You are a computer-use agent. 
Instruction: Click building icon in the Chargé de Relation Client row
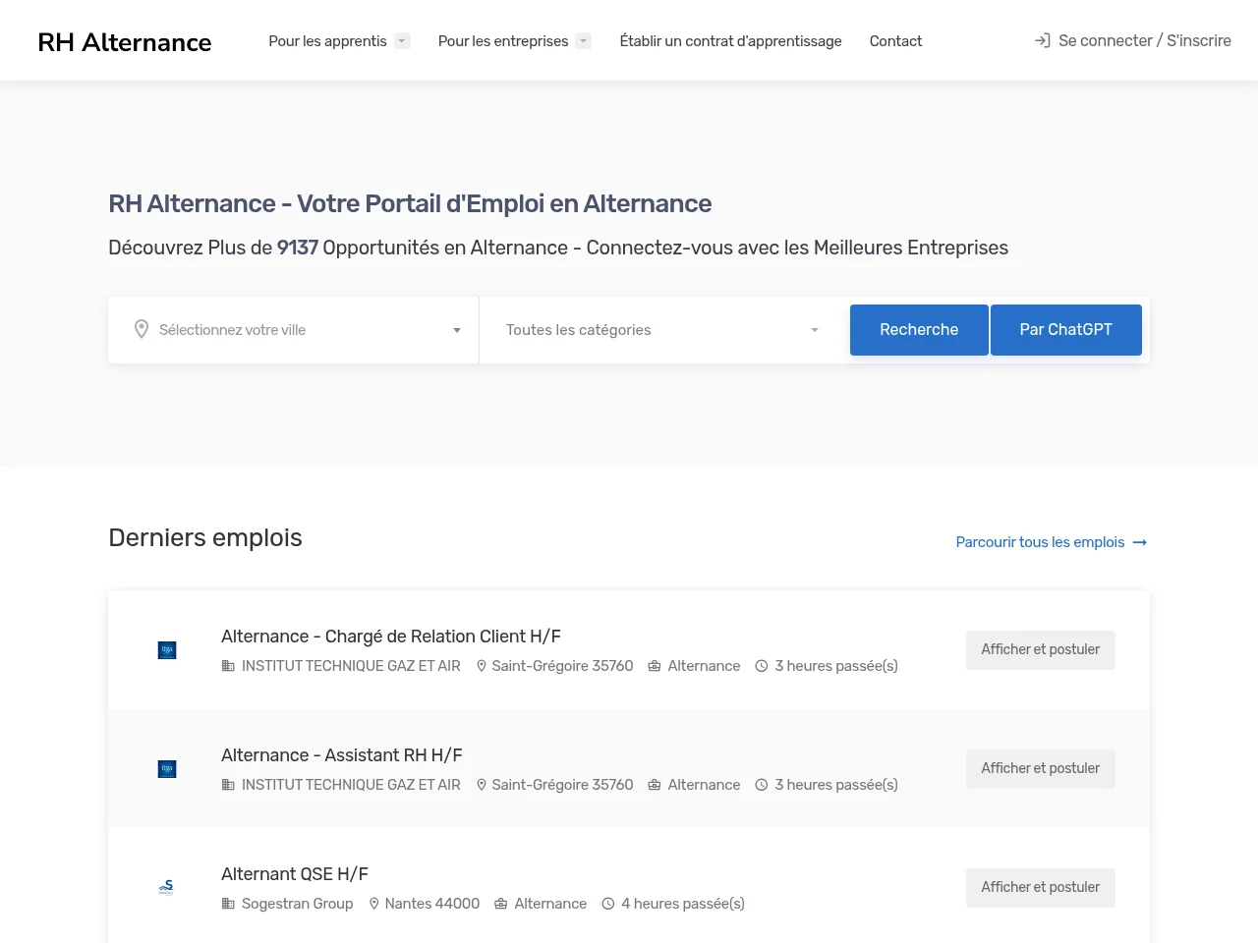[228, 666]
